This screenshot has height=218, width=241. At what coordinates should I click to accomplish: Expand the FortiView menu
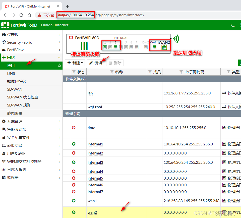point(31,50)
